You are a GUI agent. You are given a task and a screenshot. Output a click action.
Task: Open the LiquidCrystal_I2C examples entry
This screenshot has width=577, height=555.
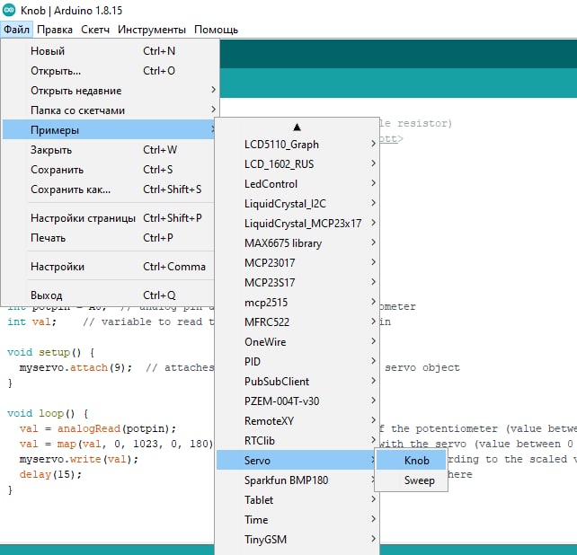[x=297, y=204]
